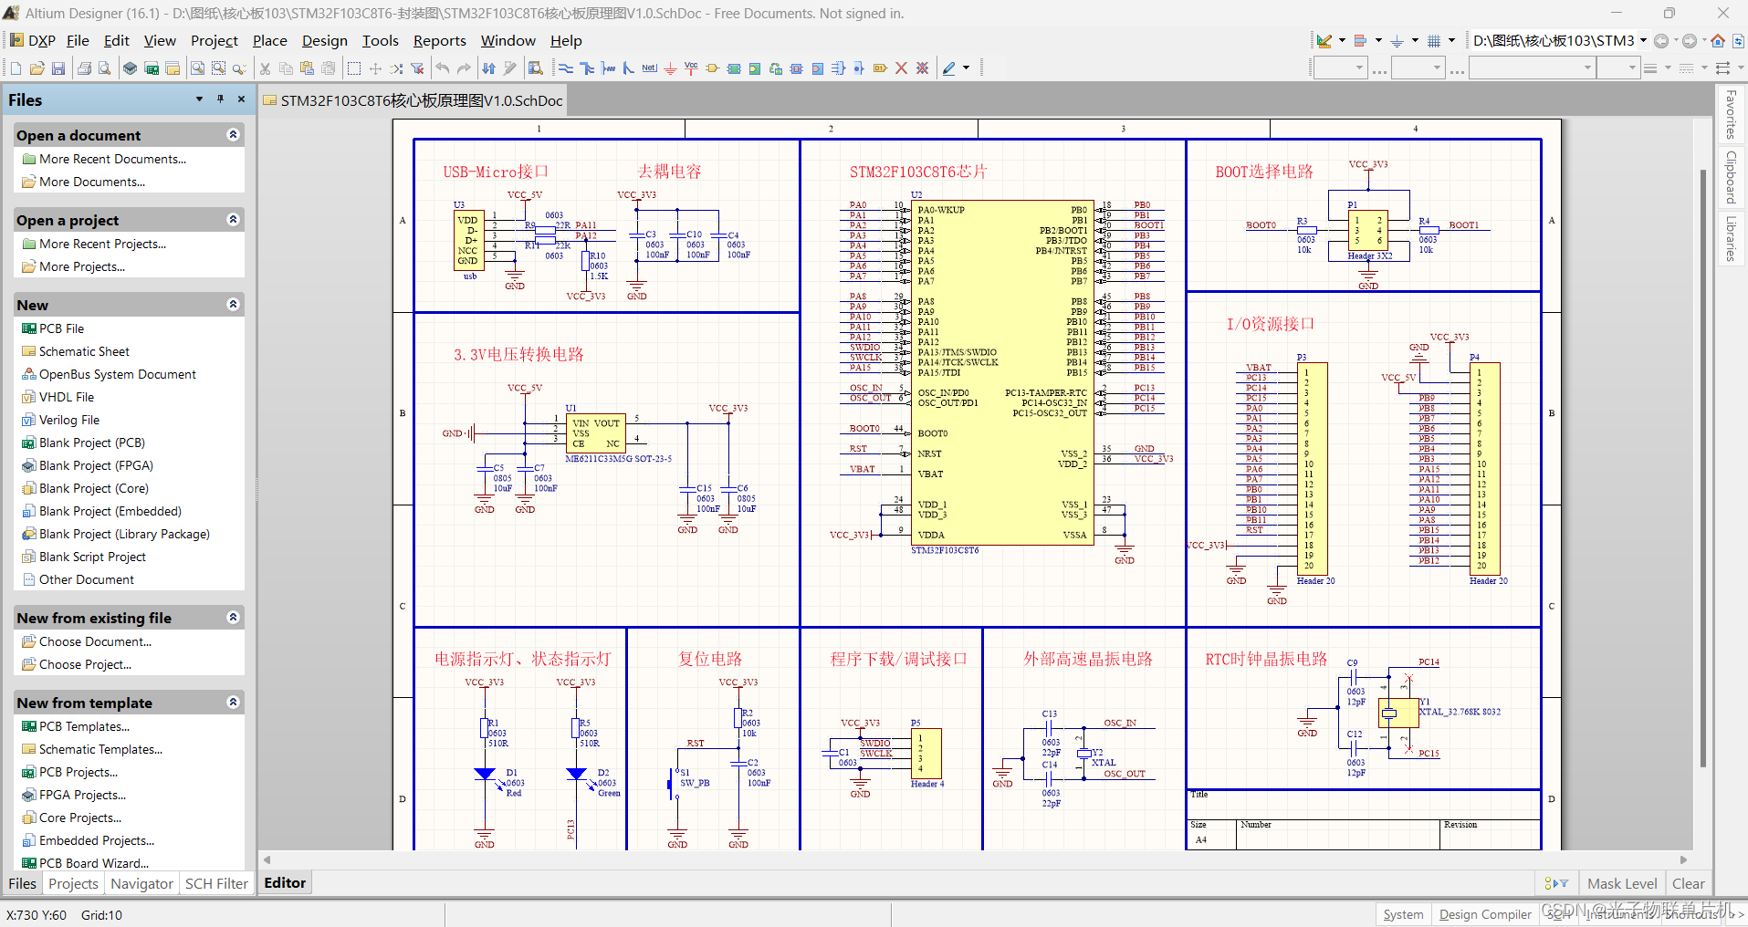Viewport: 1748px width, 927px height.
Task: Open the Files panel dropdown arrow
Action: [199, 99]
